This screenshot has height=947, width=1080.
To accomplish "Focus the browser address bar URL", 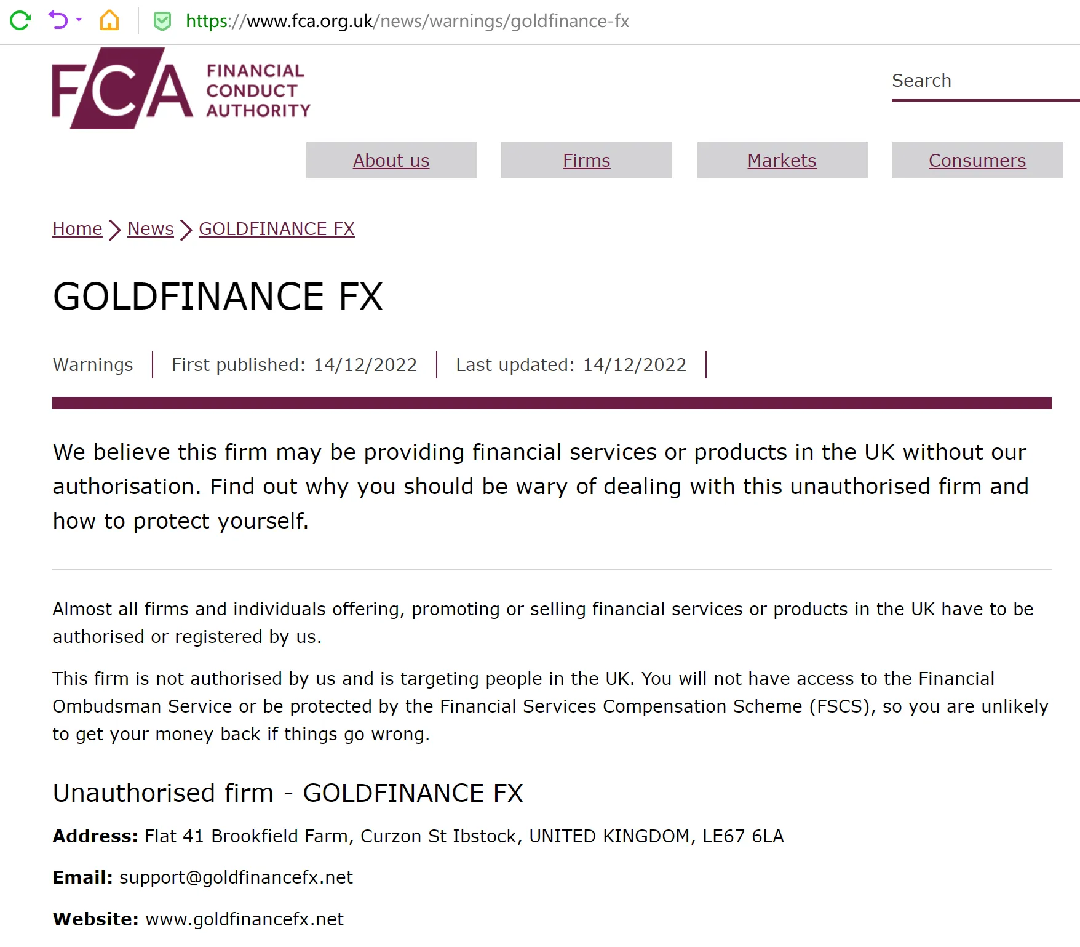I will click(x=407, y=21).
